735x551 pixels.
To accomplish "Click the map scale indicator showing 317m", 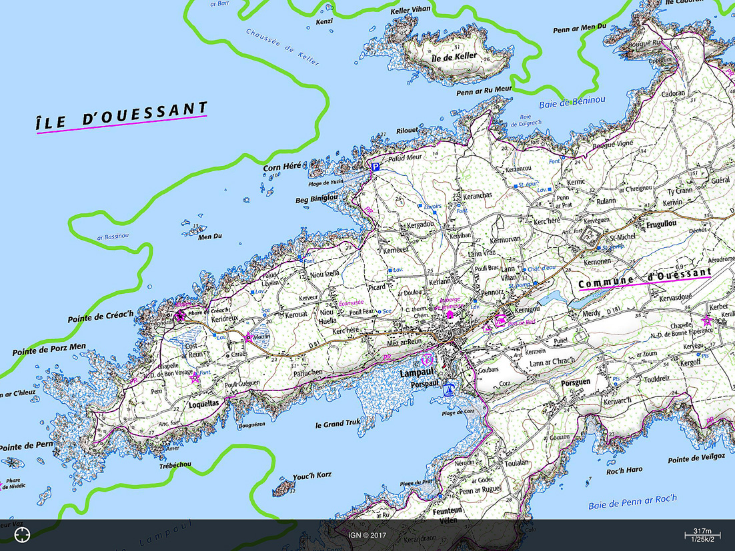I will point(702,534).
